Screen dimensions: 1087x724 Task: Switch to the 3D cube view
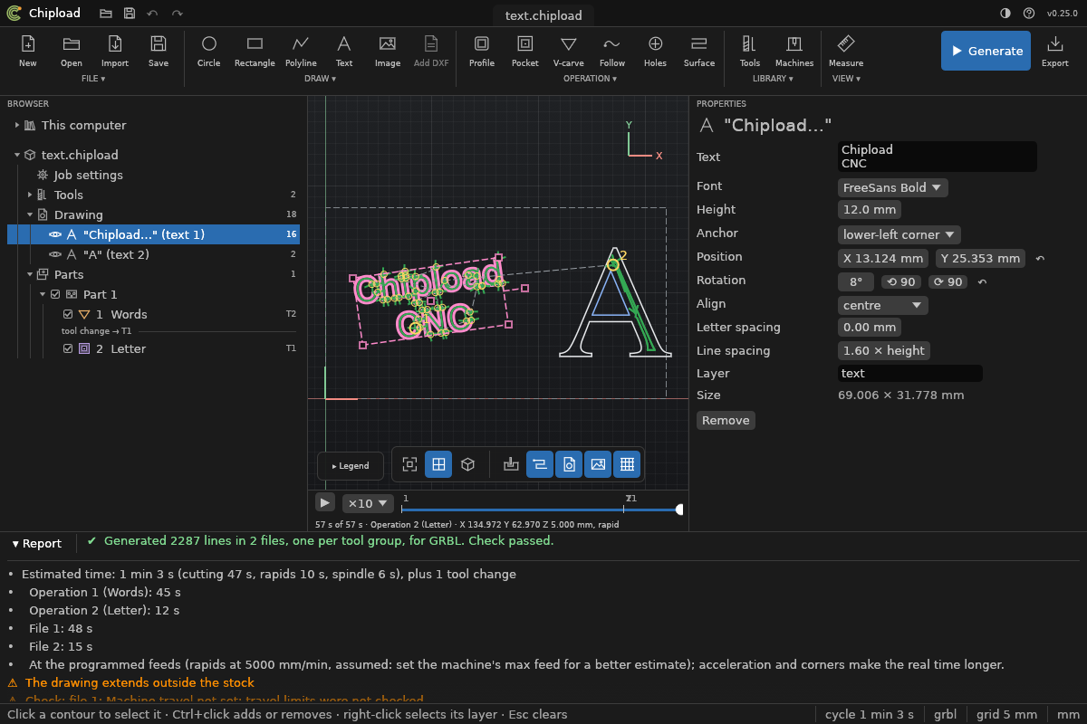[x=467, y=464]
